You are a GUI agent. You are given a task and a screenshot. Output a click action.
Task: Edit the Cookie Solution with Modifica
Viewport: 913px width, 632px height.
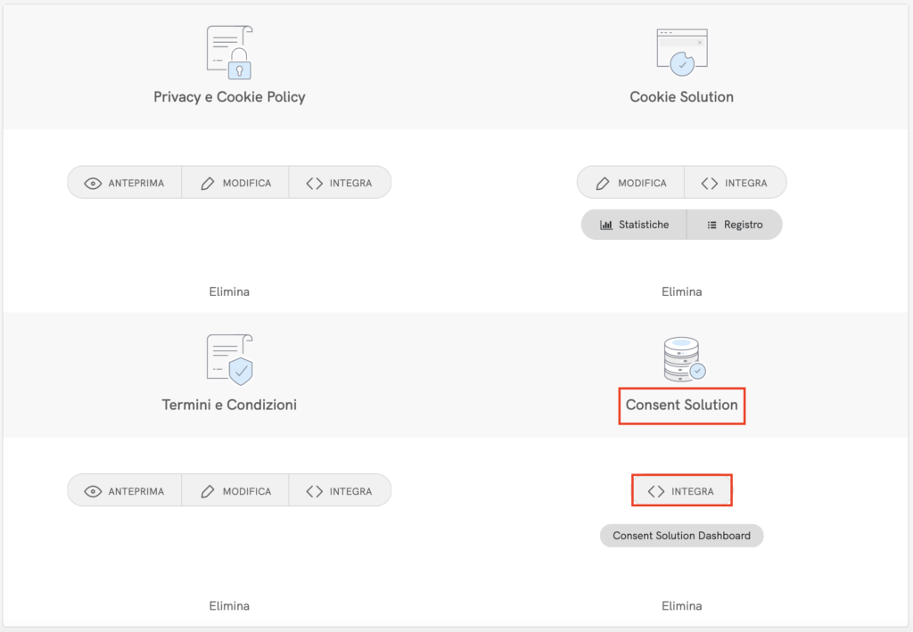point(630,183)
